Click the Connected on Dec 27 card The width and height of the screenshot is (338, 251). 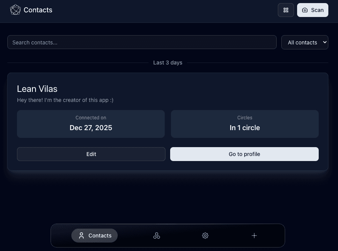pyautogui.click(x=91, y=123)
